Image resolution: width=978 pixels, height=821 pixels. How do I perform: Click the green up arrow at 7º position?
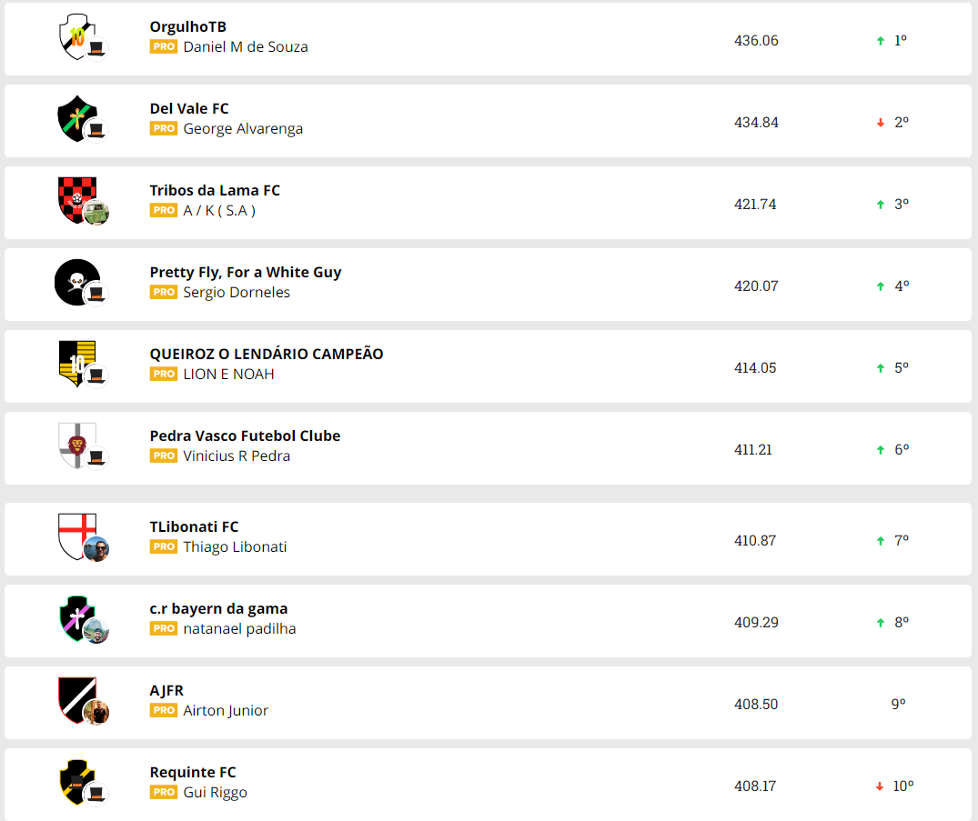click(x=880, y=541)
